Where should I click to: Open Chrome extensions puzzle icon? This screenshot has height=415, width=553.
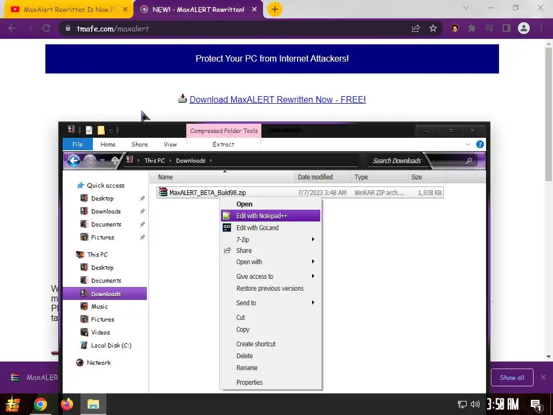click(x=472, y=28)
